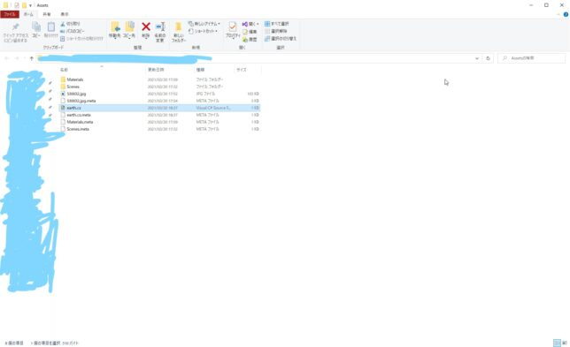Viewport: 570px width, 347px height.
Task: Collapse the ribbon with the chevron
Action: (x=558, y=14)
